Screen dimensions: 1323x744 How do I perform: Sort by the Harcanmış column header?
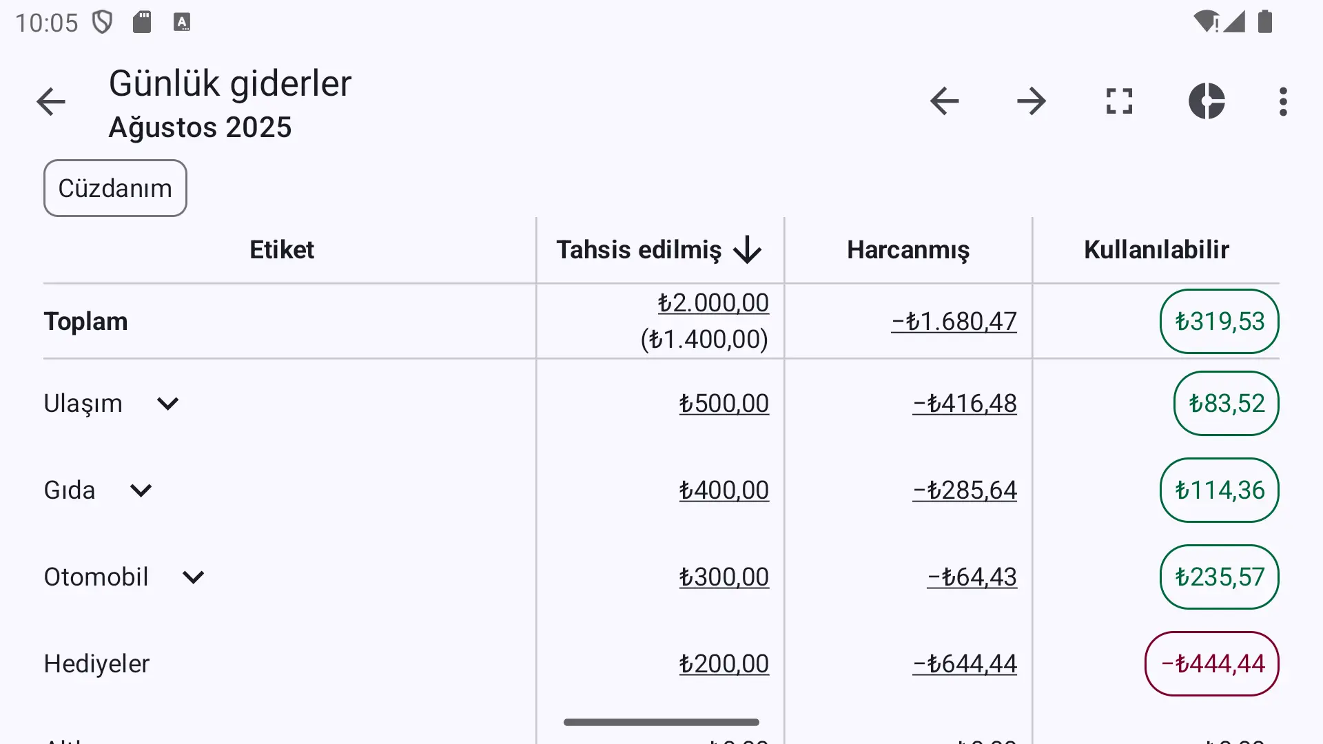point(907,249)
